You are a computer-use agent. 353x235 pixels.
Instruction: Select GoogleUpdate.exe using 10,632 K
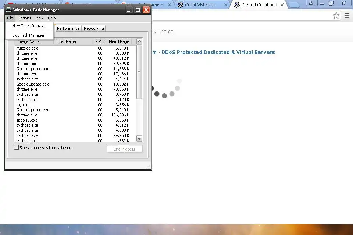pyautogui.click(x=75, y=84)
